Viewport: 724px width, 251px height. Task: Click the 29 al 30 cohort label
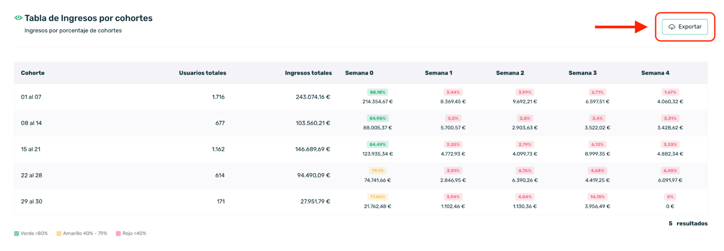[x=31, y=201]
